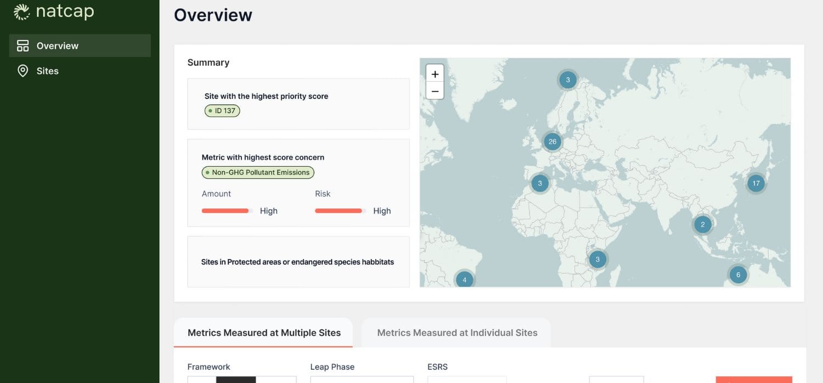The width and height of the screenshot is (823, 383).
Task: Click the Amount risk indicator bar
Action: (225, 210)
